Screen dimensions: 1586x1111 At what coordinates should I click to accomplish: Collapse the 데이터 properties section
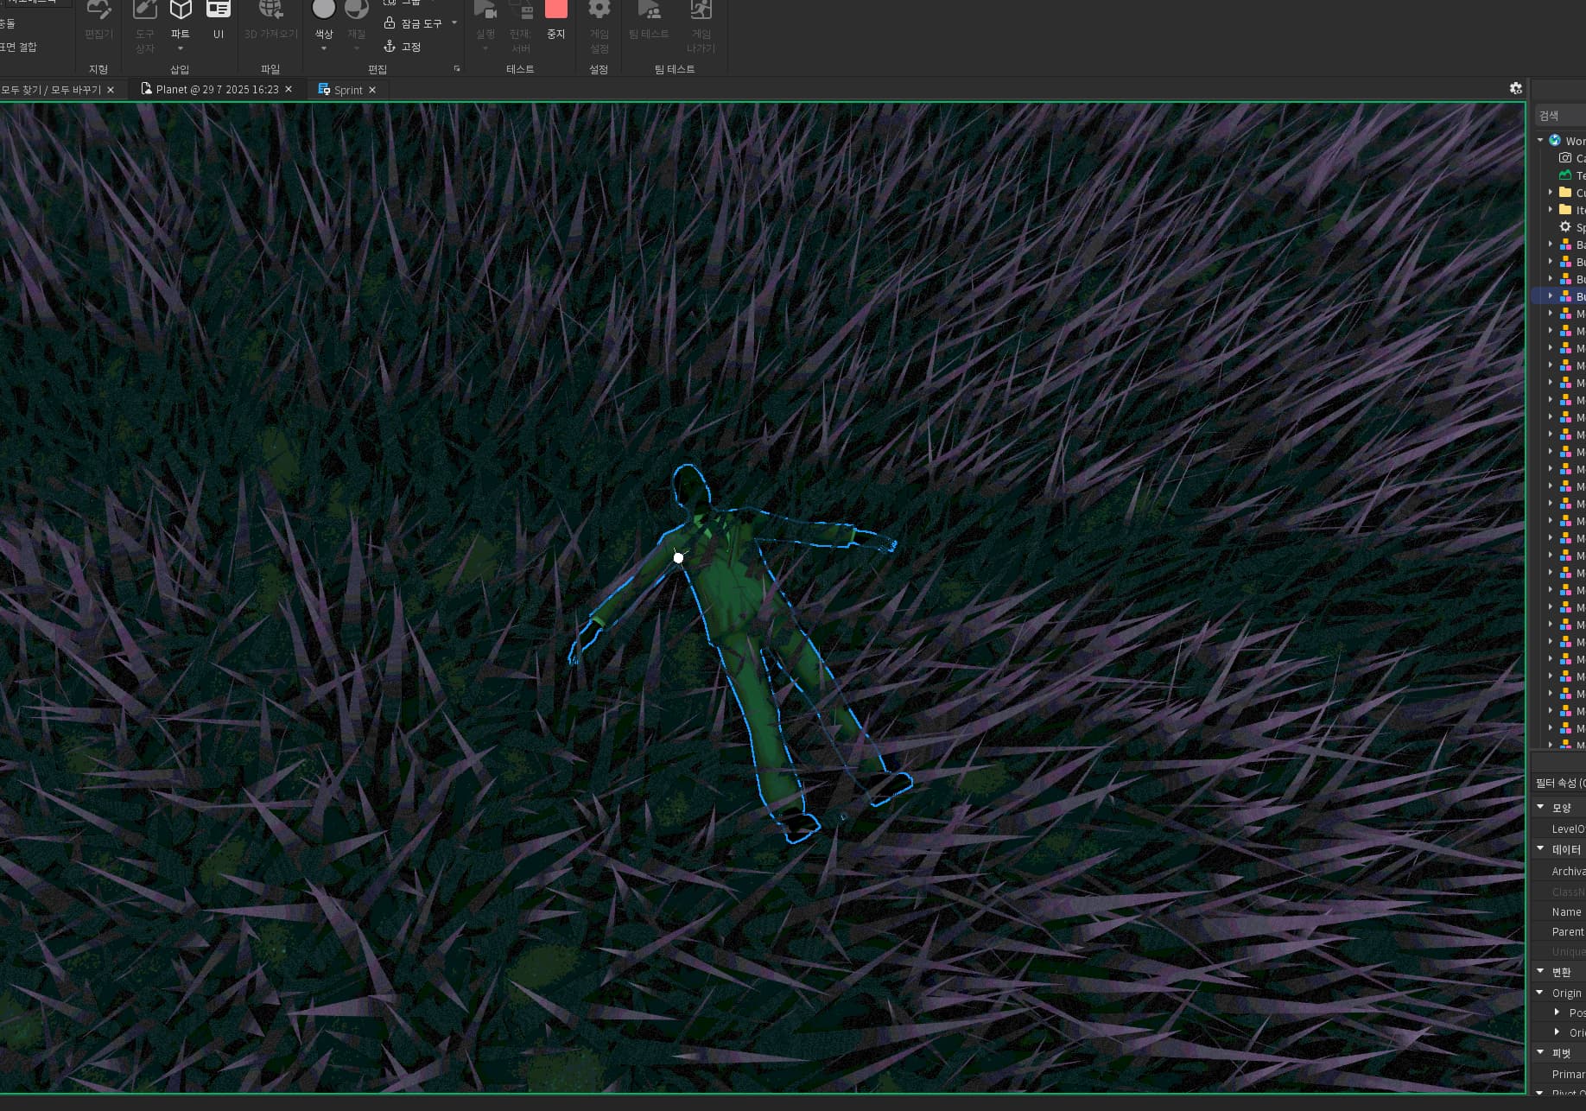pyautogui.click(x=1540, y=849)
